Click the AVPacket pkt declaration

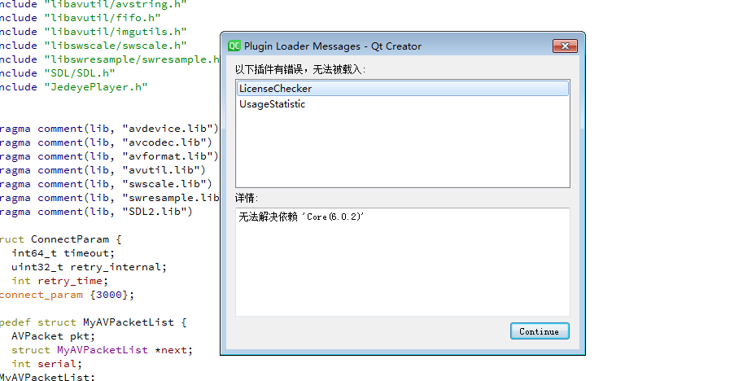tap(53, 336)
